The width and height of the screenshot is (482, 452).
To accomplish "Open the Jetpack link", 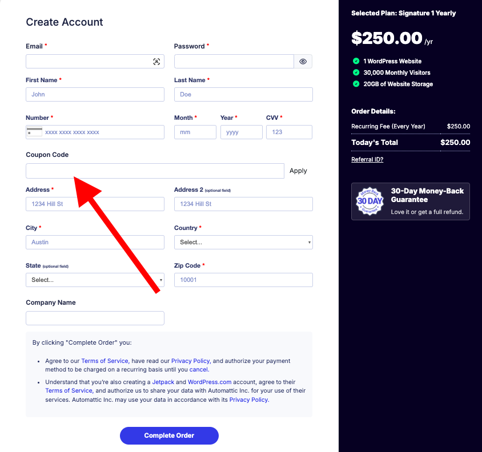I will (163, 382).
